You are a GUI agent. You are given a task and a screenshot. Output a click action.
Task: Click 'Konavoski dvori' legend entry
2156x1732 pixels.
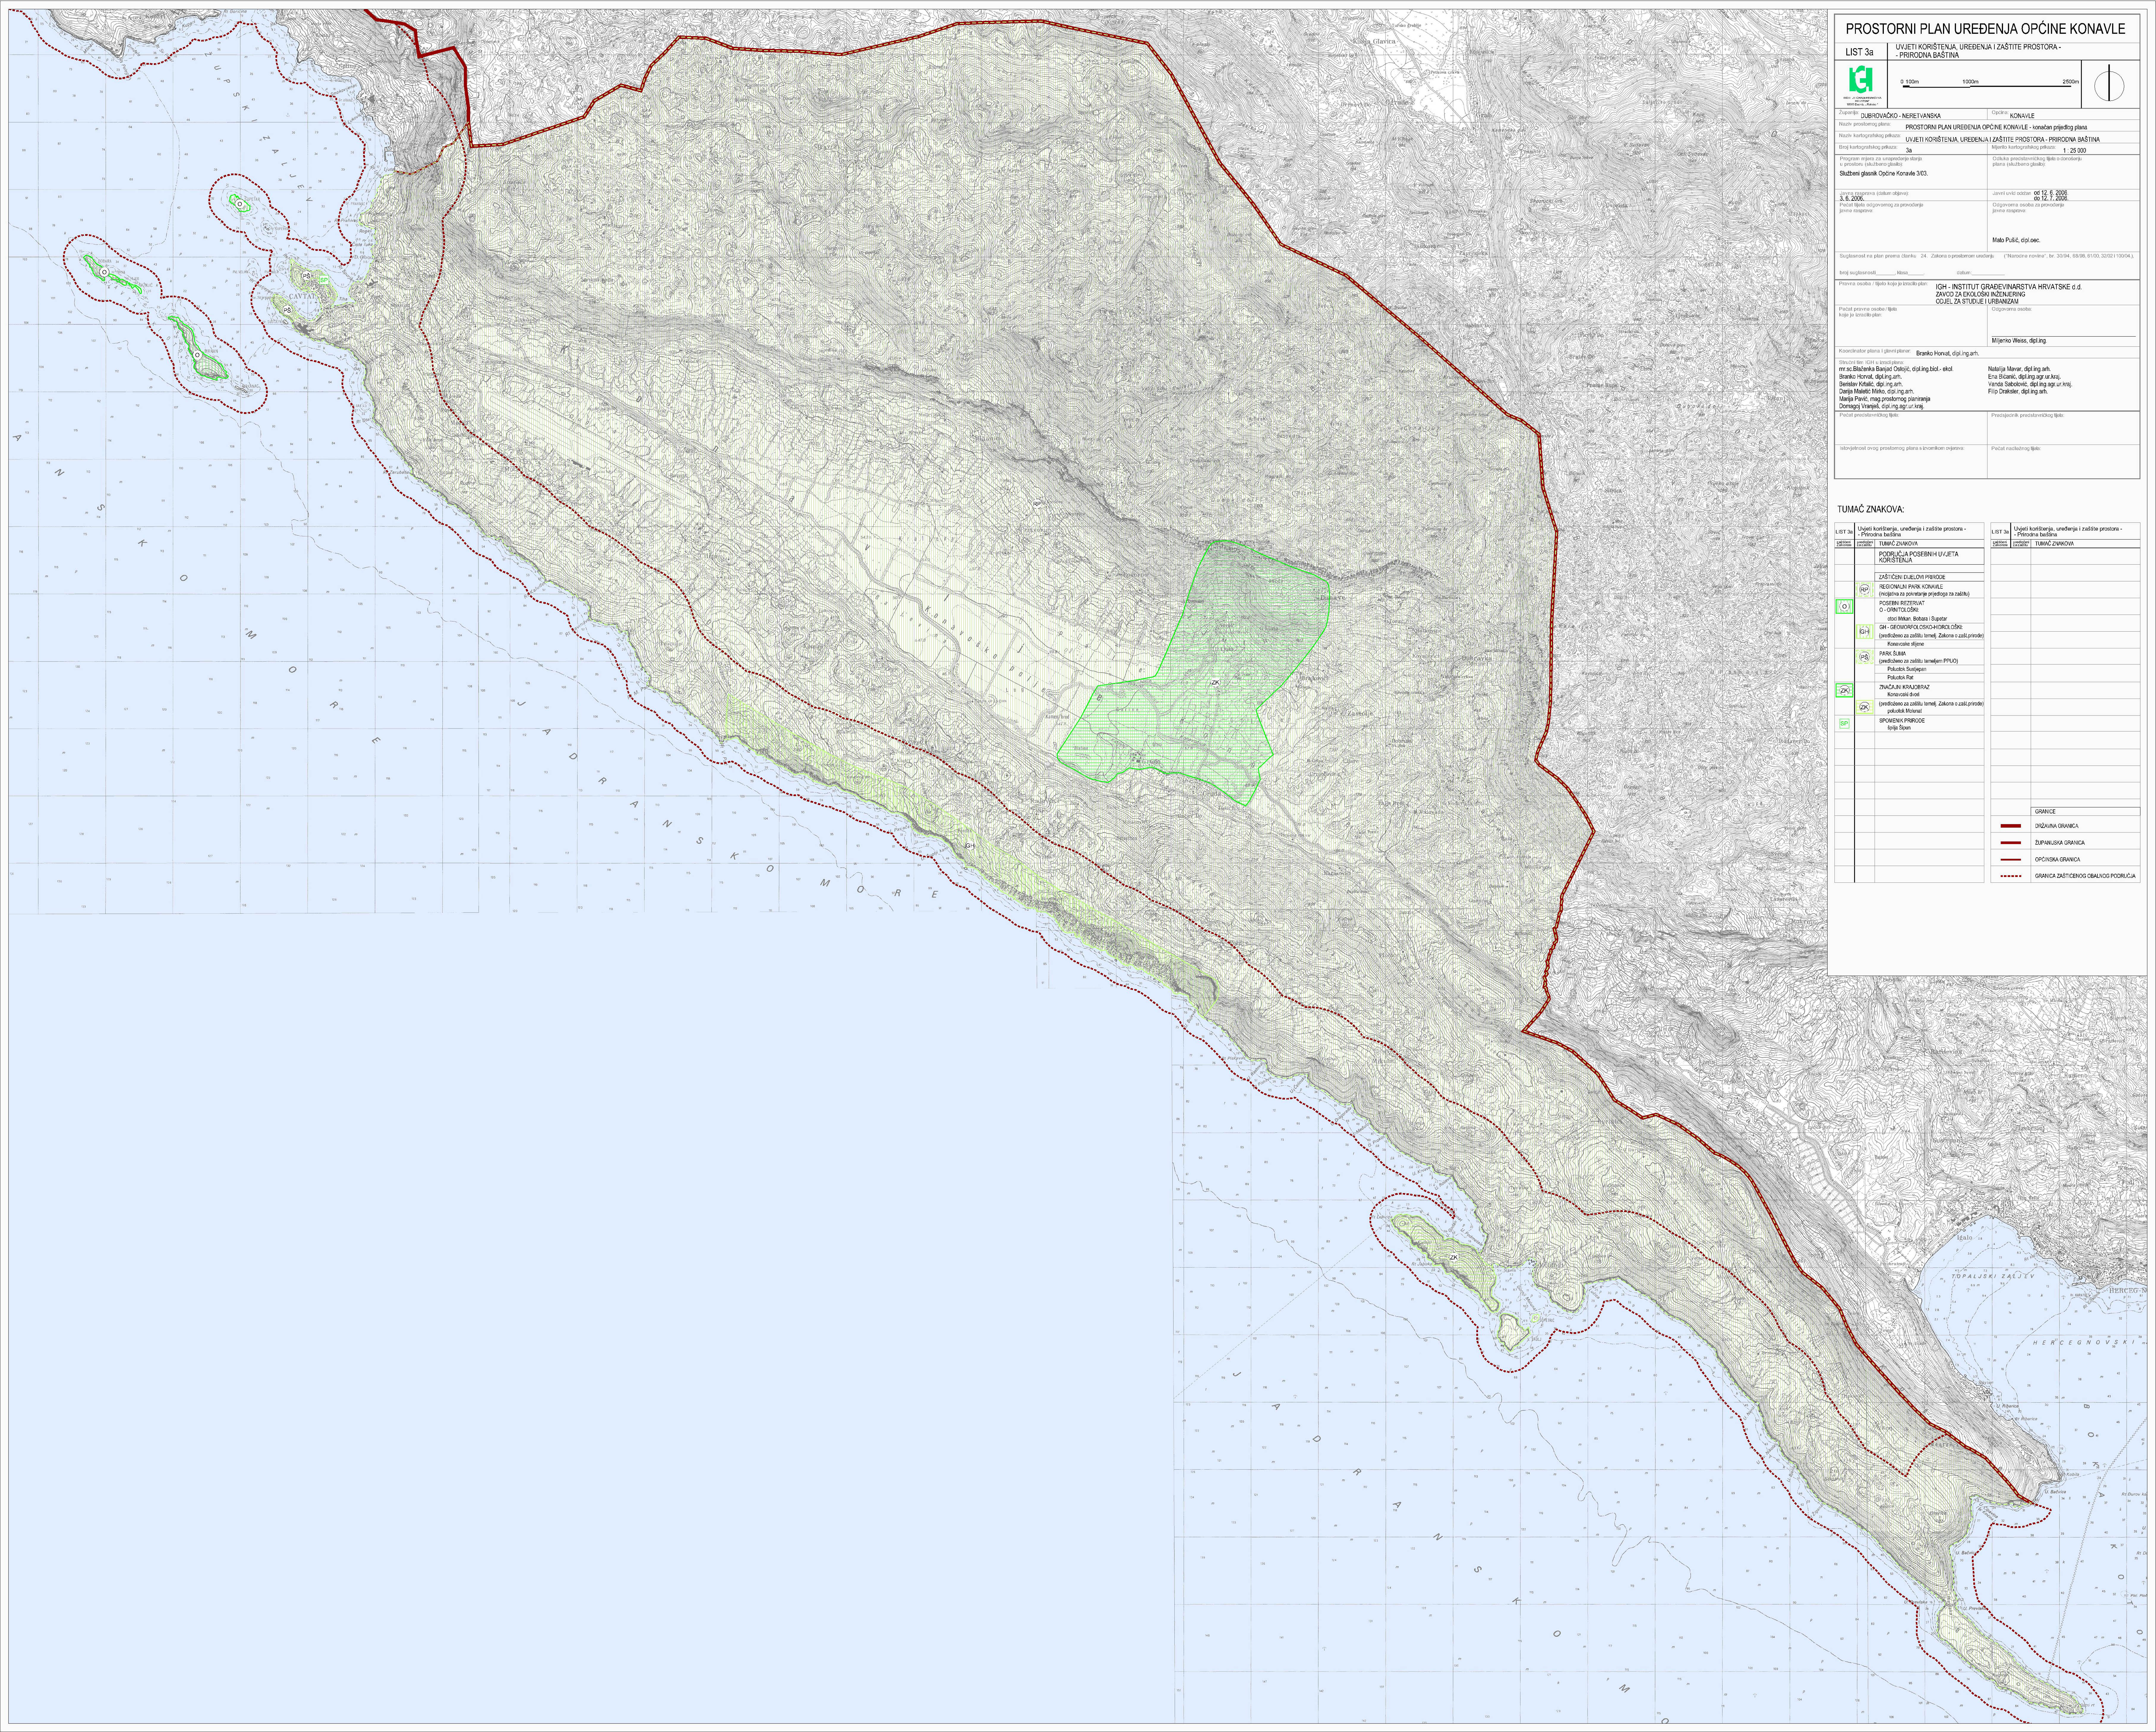pyautogui.click(x=1904, y=694)
